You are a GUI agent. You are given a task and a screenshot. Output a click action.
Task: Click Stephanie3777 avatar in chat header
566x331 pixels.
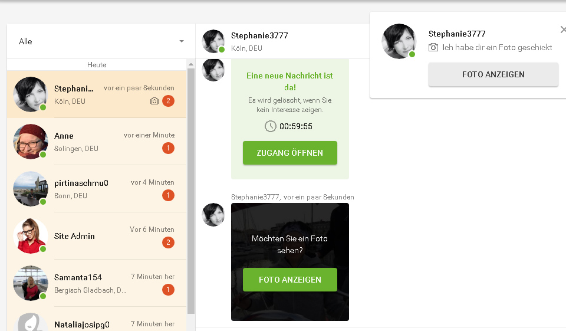click(x=213, y=41)
